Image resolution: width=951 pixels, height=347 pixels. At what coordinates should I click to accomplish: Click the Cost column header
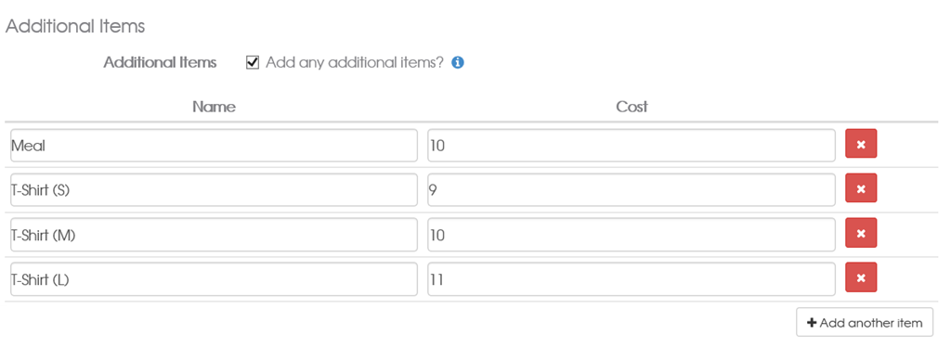click(x=632, y=107)
